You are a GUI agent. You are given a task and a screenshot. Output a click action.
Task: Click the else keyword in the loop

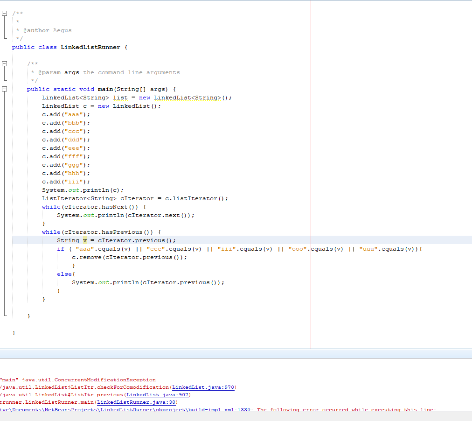point(65,274)
